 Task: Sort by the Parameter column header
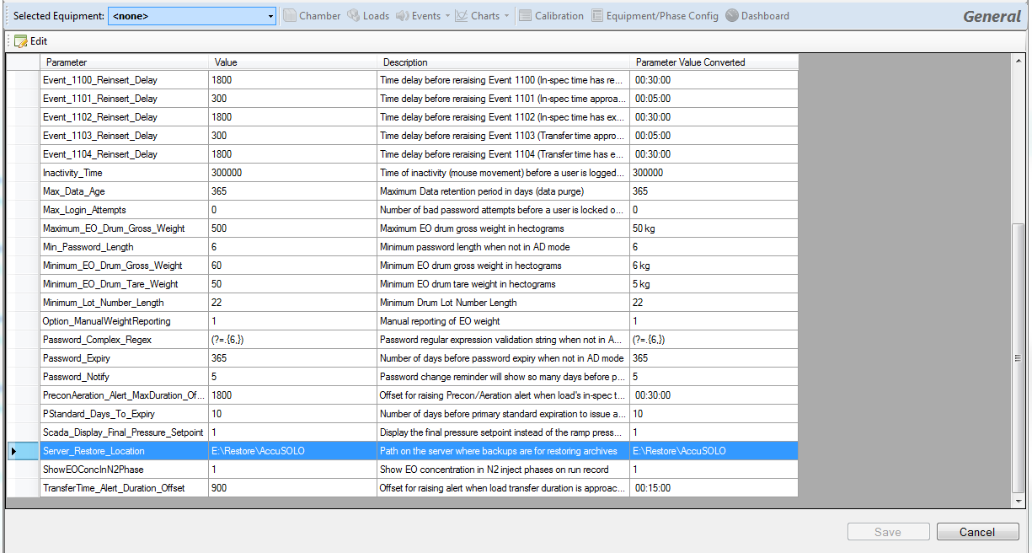[124, 62]
